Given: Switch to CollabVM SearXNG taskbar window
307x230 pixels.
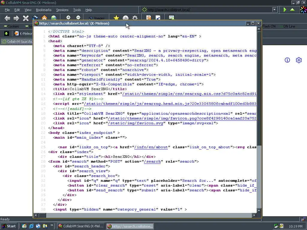Looking at the screenshot, I should pyautogui.click(x=81, y=226).
